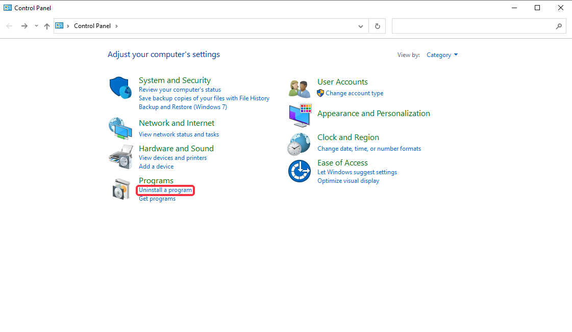Click the Ease of Access icon

(300, 171)
